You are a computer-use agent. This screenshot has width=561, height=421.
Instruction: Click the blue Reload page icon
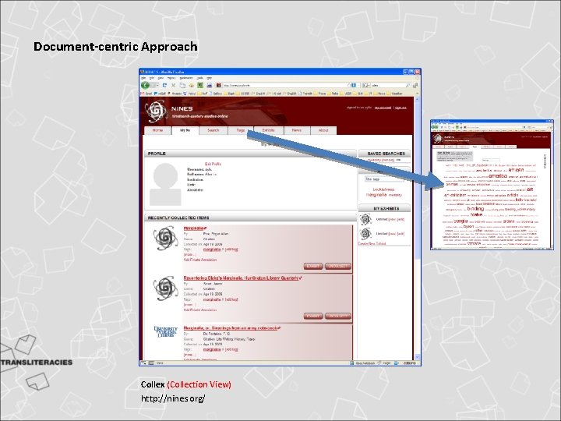(x=164, y=85)
